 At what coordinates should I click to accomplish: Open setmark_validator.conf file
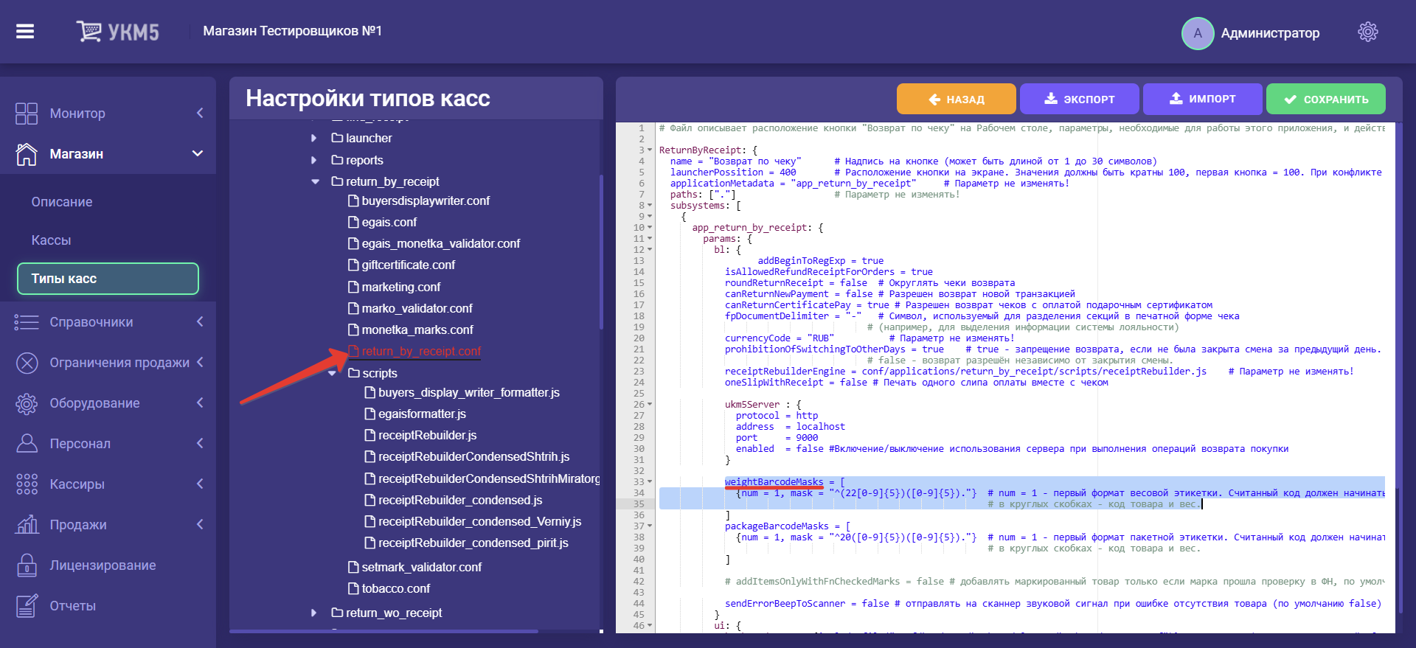422,567
